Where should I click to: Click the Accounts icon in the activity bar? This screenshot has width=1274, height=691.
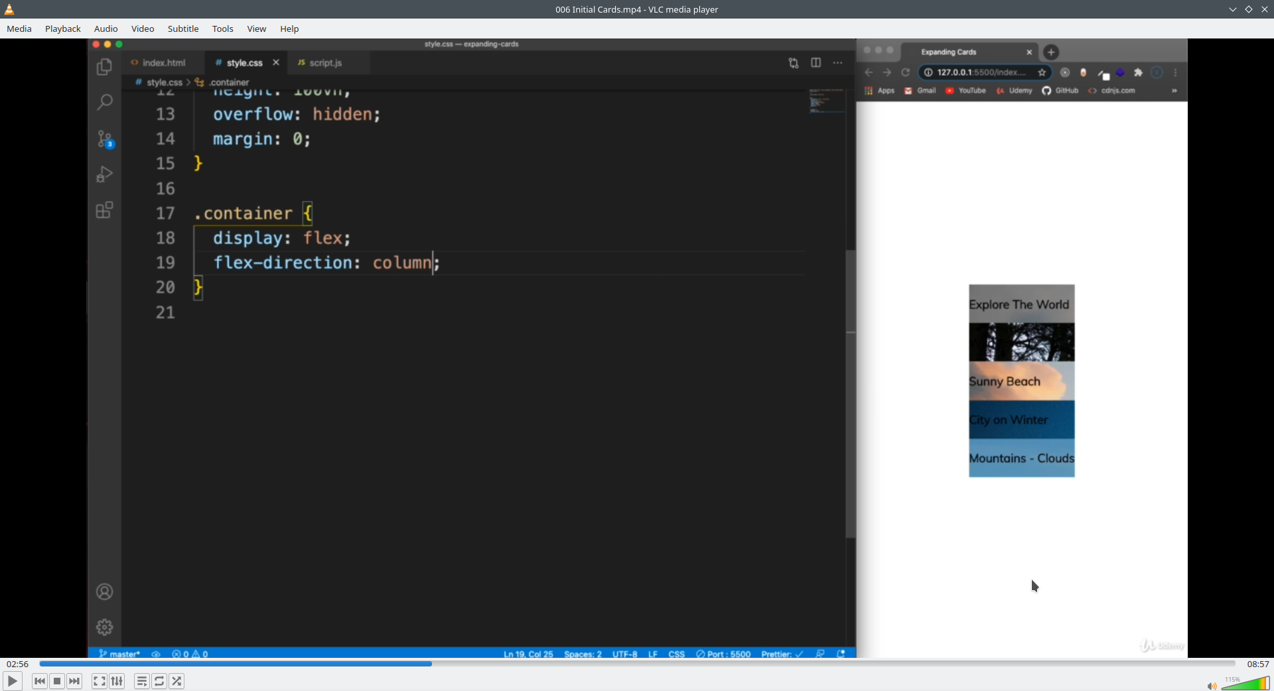click(104, 592)
